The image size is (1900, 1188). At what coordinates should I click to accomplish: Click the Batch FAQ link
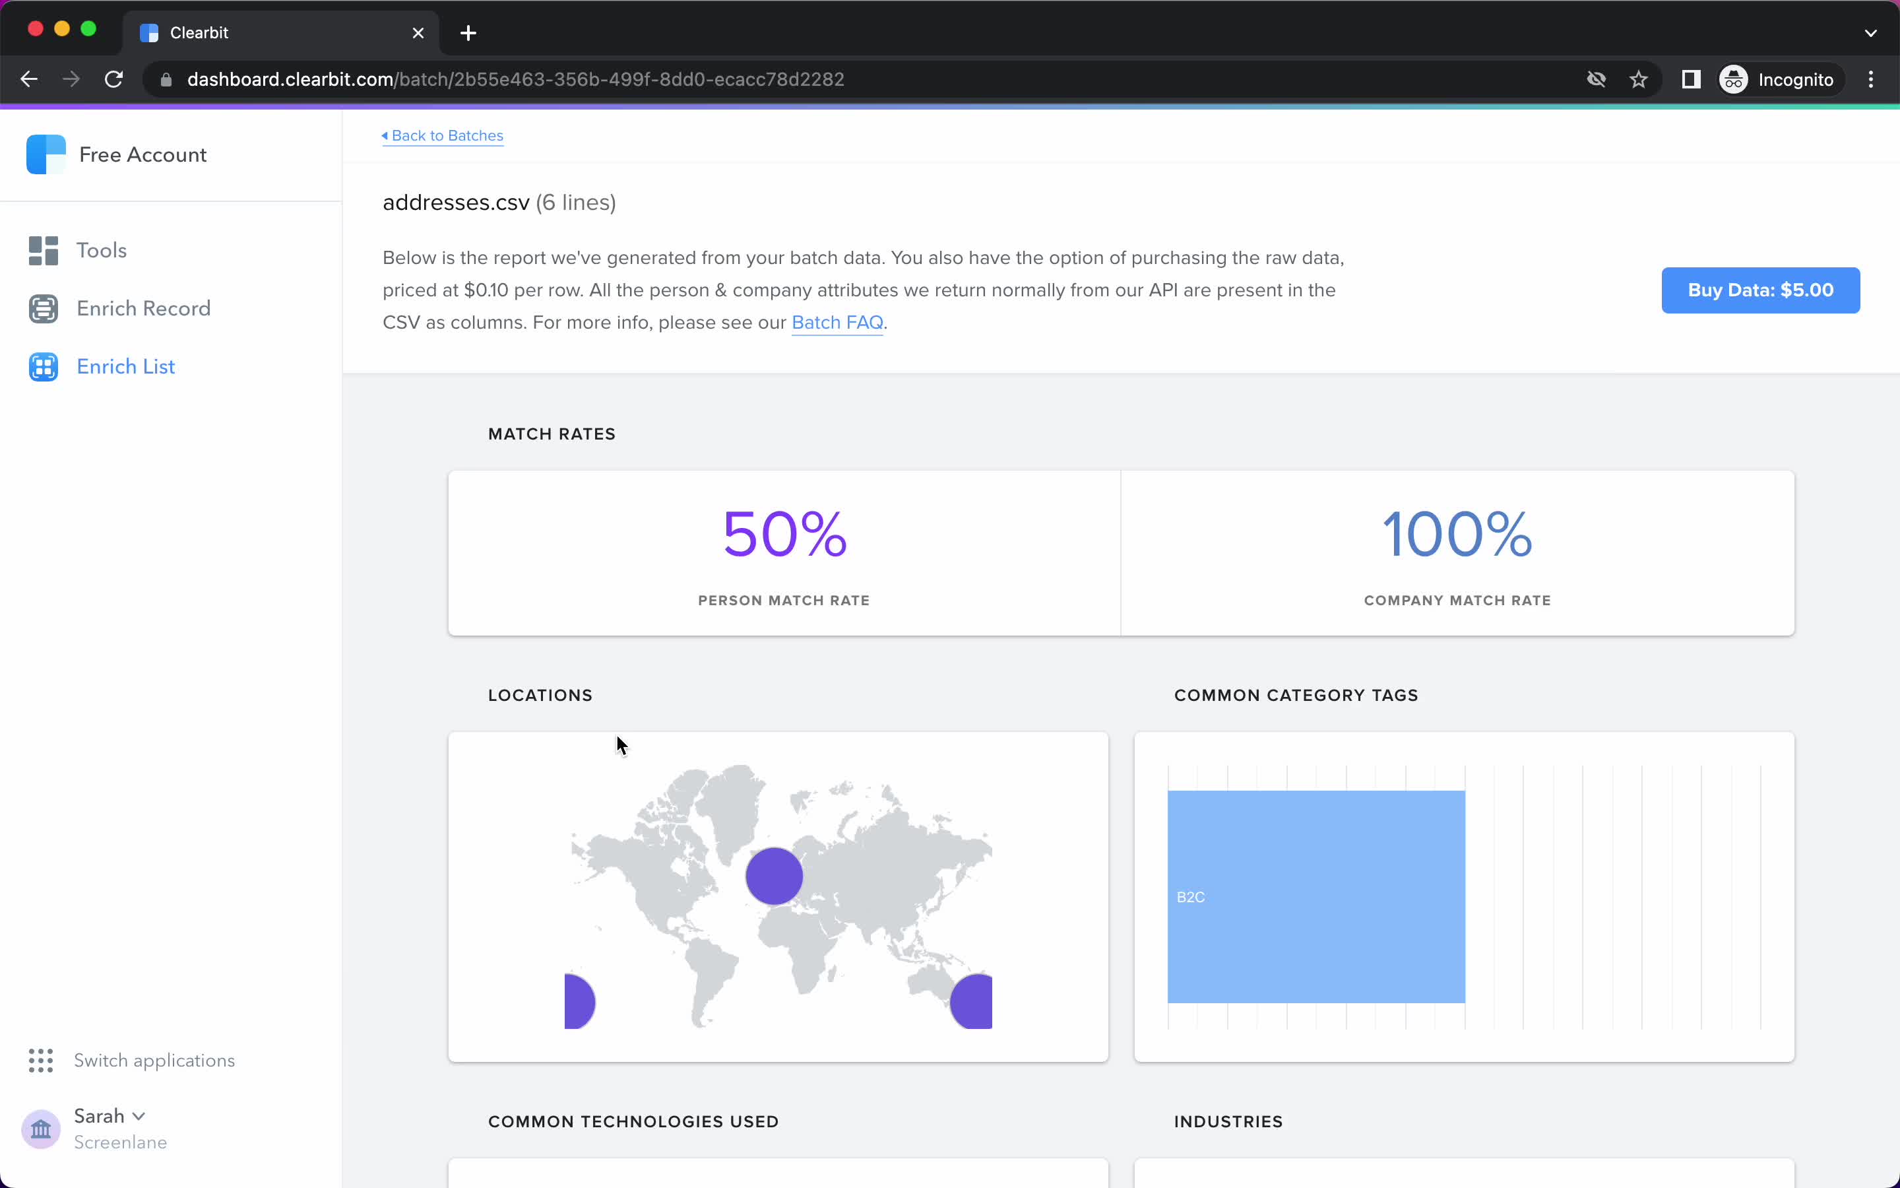(837, 321)
